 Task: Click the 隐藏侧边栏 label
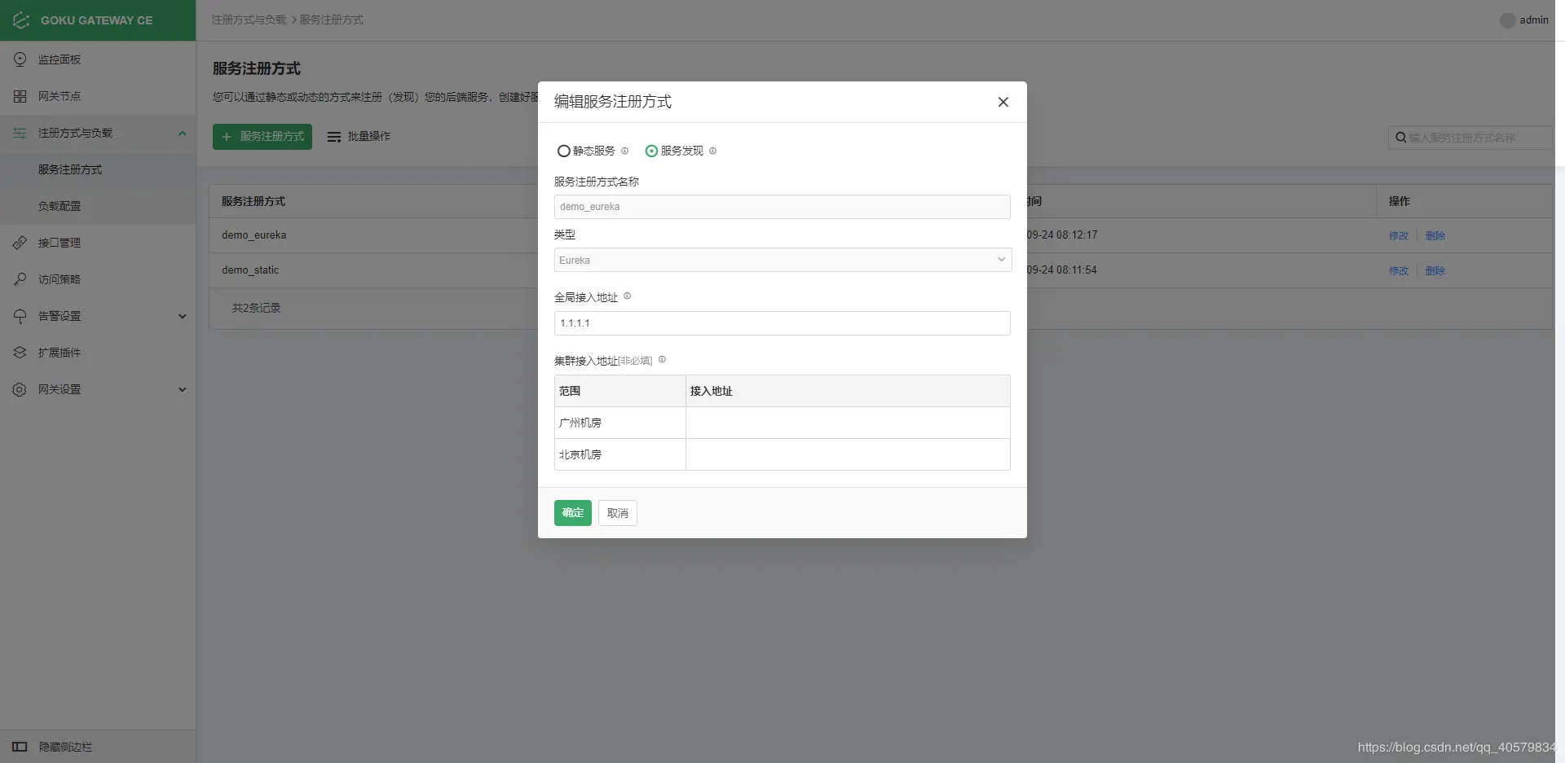click(x=65, y=747)
